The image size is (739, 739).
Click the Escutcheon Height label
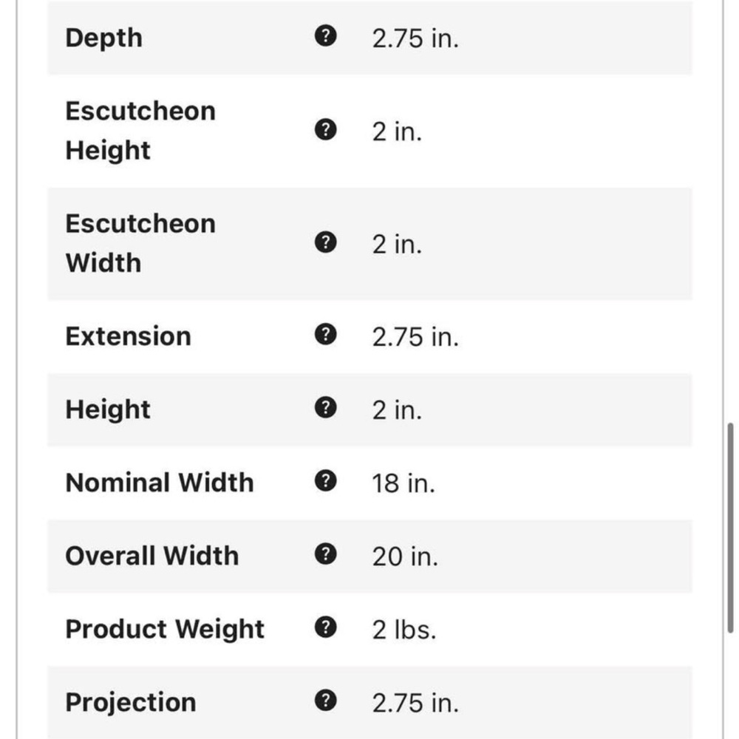(140, 131)
